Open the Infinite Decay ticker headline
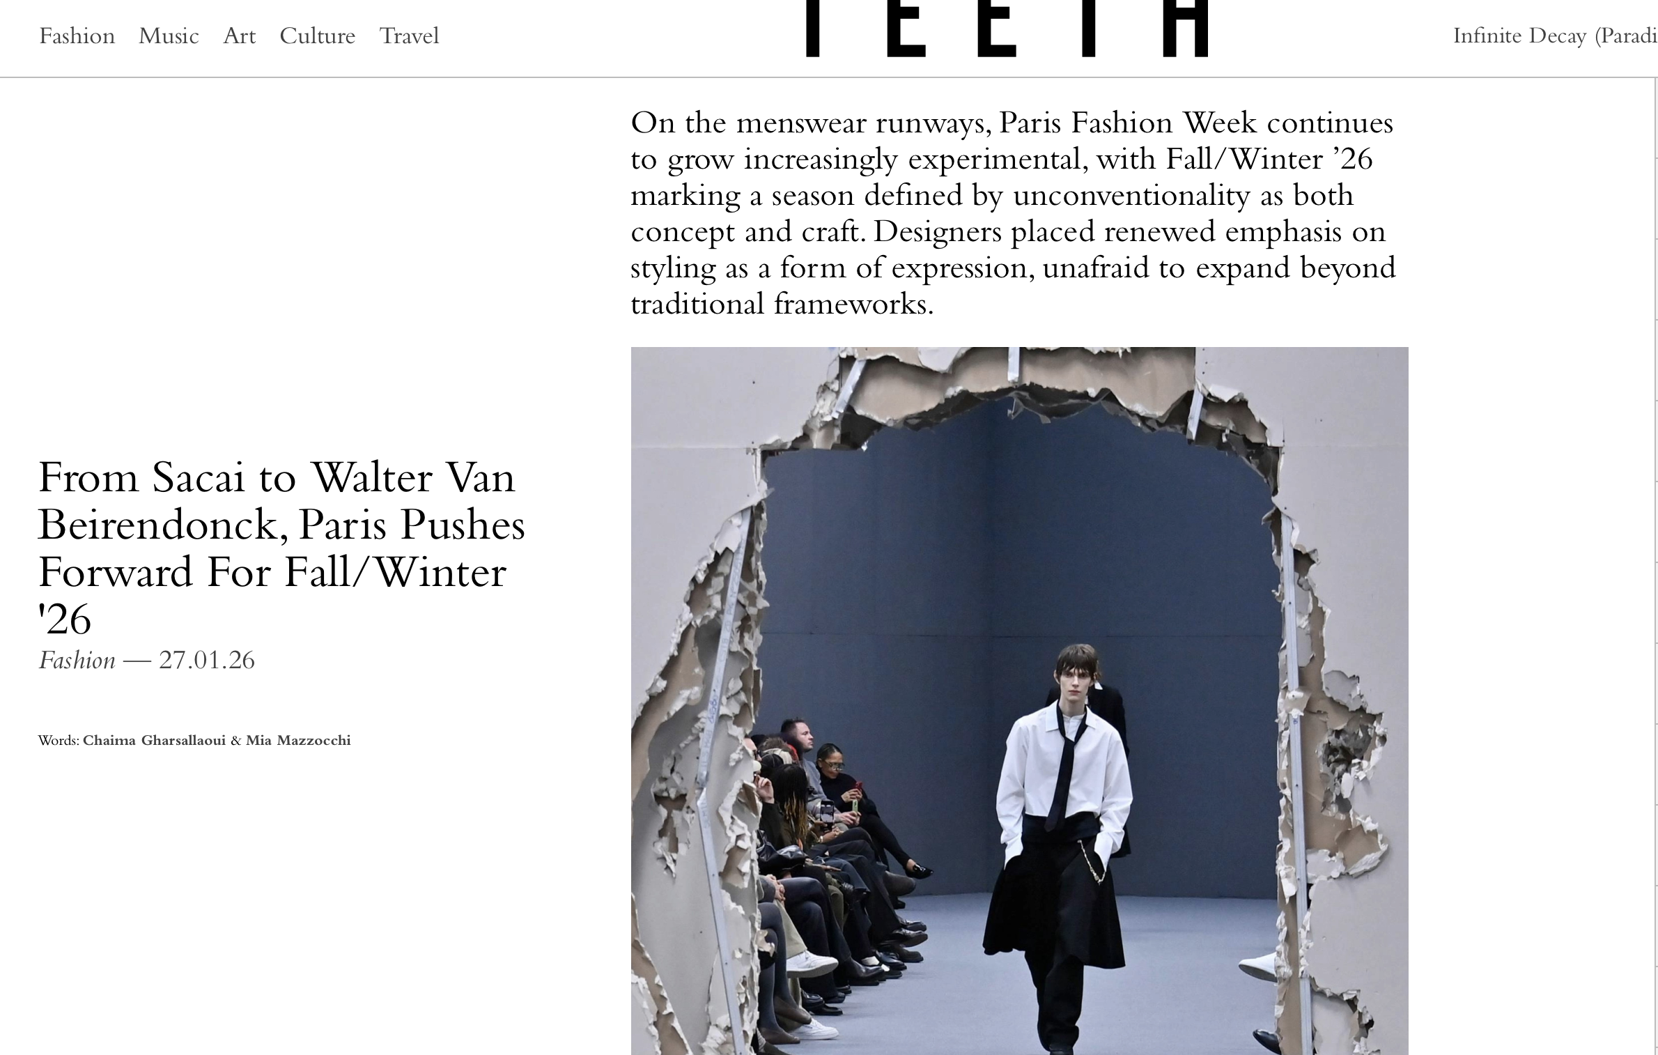1658x1055 pixels. coord(1555,36)
